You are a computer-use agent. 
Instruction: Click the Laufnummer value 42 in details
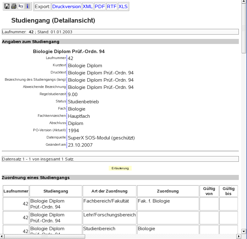[x=70, y=58]
